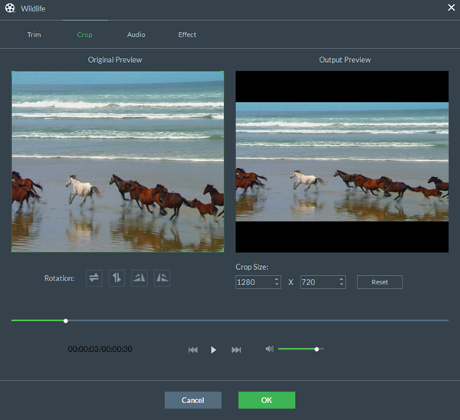This screenshot has width=460, height=420.
Task: Flip the video horizontally
Action: (x=94, y=277)
